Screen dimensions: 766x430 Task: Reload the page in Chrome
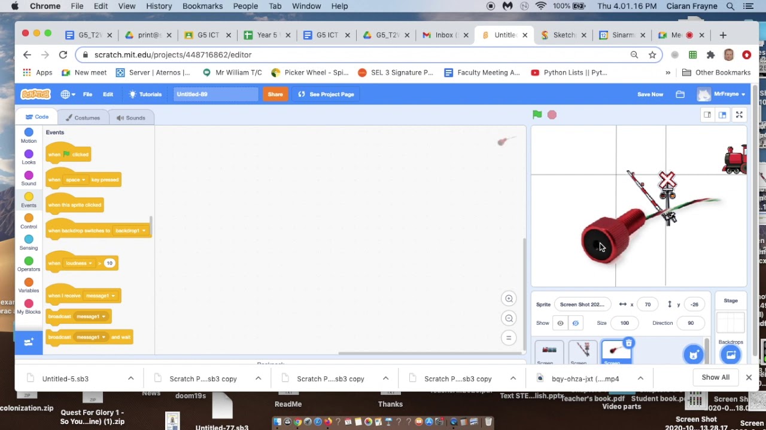(63, 55)
